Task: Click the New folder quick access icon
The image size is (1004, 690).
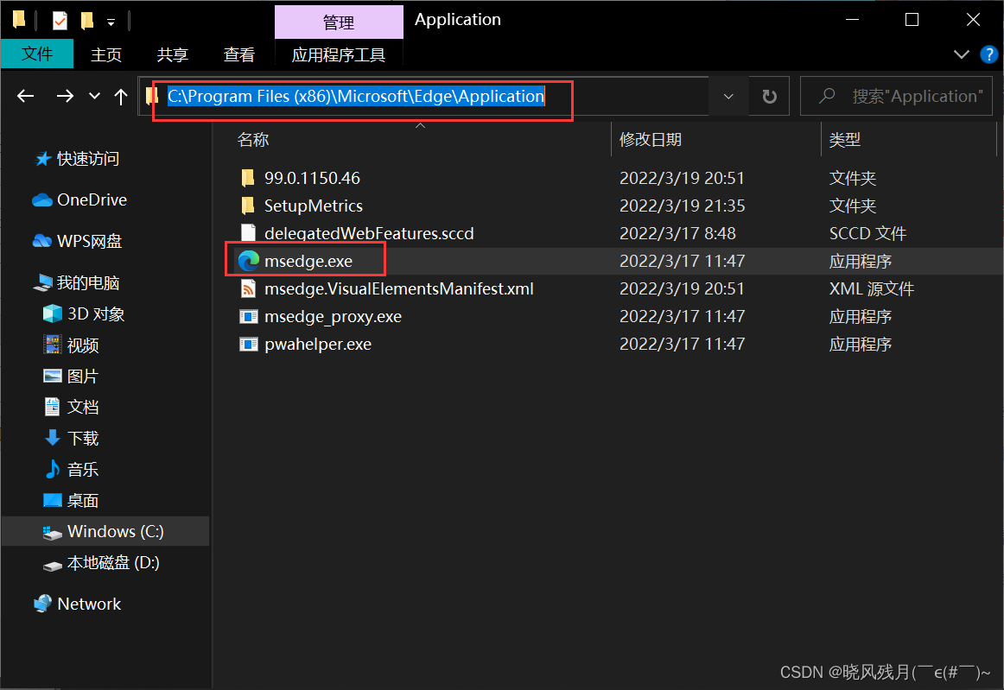Action: coord(87,21)
